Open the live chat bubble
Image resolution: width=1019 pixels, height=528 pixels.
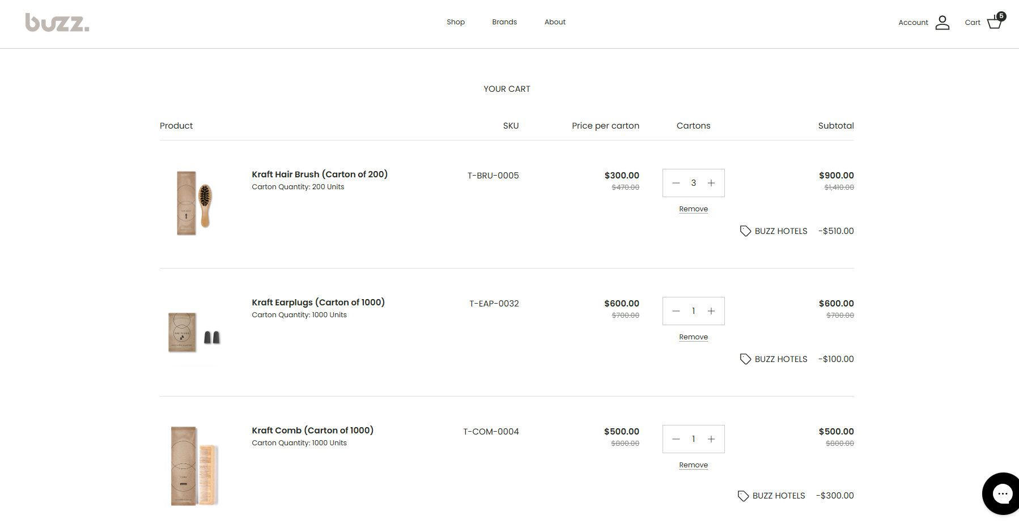[x=1002, y=493]
